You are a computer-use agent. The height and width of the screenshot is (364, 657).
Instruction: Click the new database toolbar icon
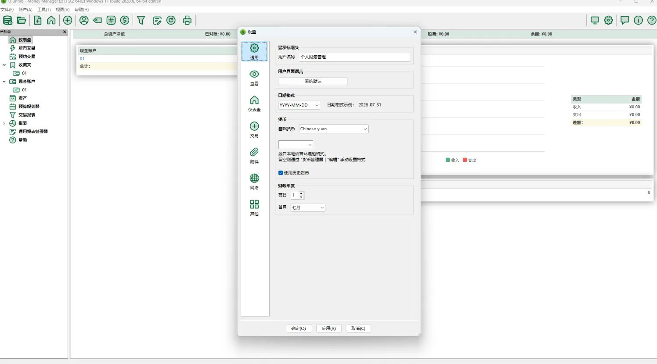click(x=7, y=20)
